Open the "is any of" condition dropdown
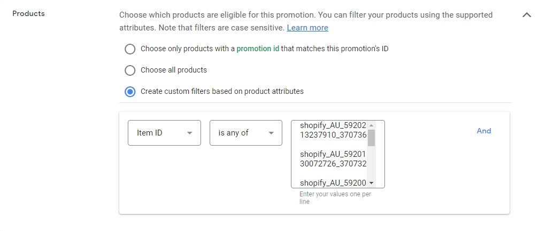The width and height of the screenshot is (539, 231). tap(245, 133)
